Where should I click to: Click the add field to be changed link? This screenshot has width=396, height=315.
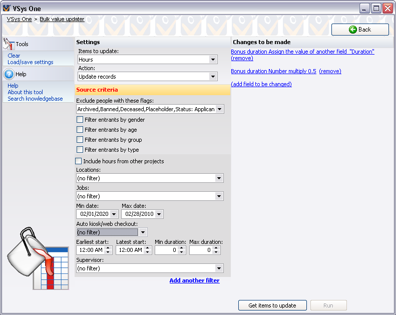coord(261,84)
